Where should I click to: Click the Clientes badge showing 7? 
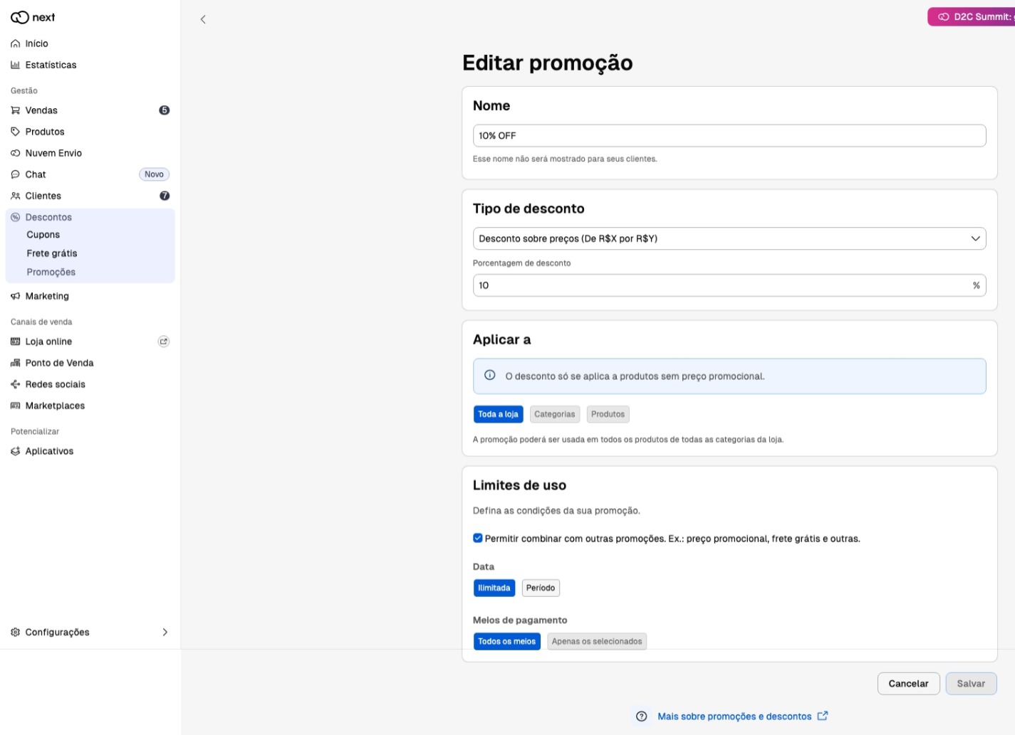(165, 196)
